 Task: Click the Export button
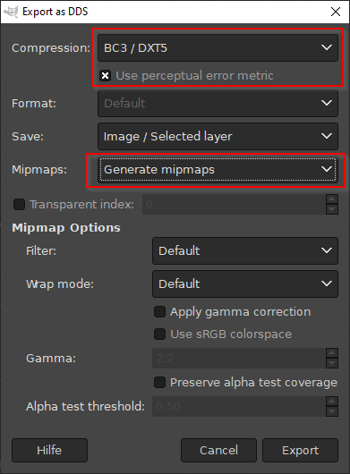point(300,450)
